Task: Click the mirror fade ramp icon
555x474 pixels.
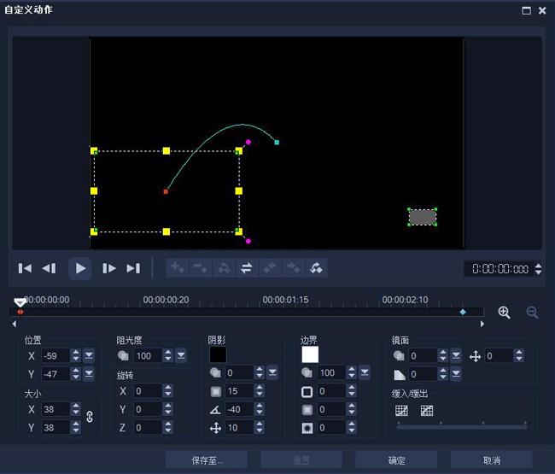Action: pos(400,375)
